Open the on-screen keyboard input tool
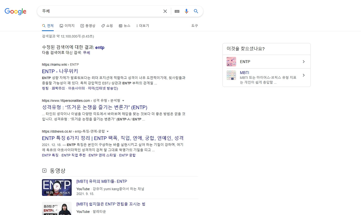361x215 pixels. point(177,11)
